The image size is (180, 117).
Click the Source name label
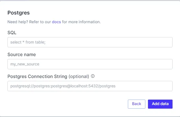tap(22, 54)
